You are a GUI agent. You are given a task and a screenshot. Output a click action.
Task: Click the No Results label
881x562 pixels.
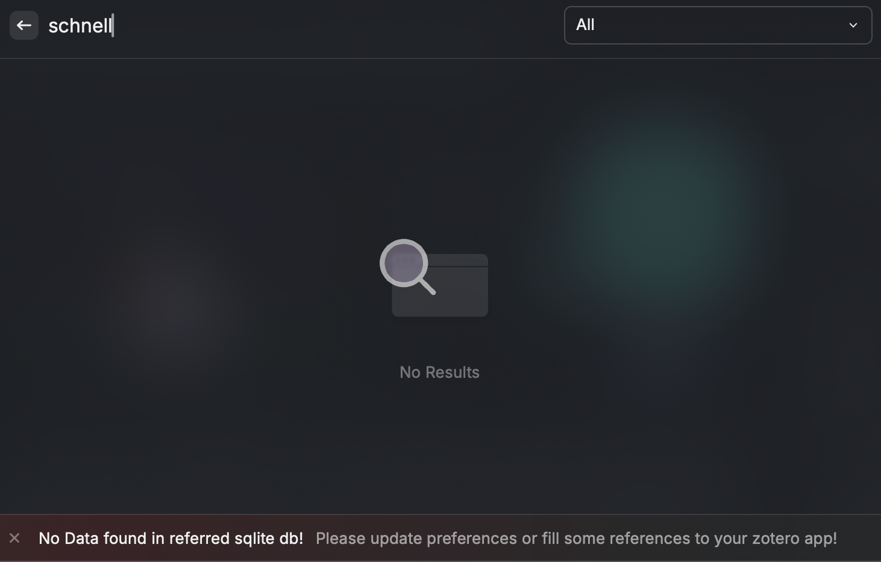coord(439,372)
